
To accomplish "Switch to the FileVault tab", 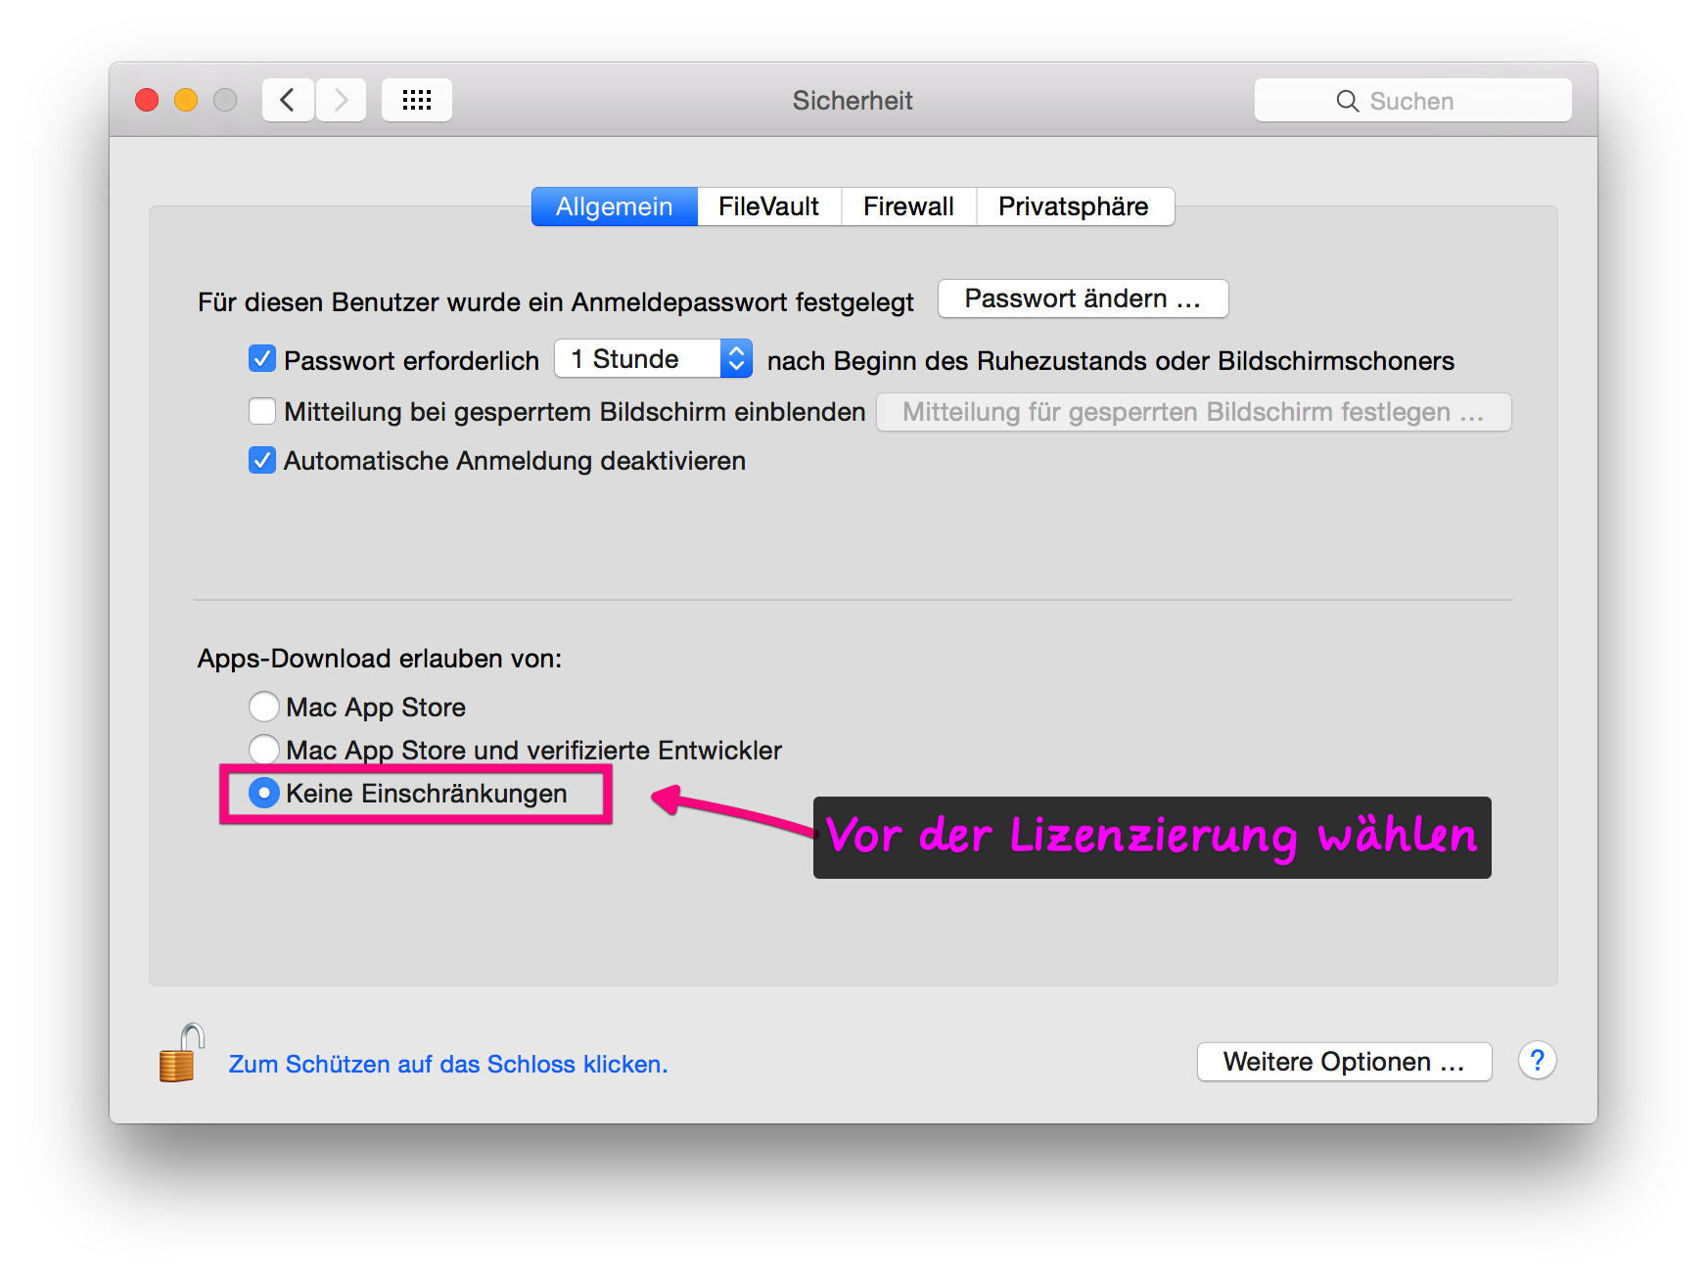I will (x=768, y=206).
